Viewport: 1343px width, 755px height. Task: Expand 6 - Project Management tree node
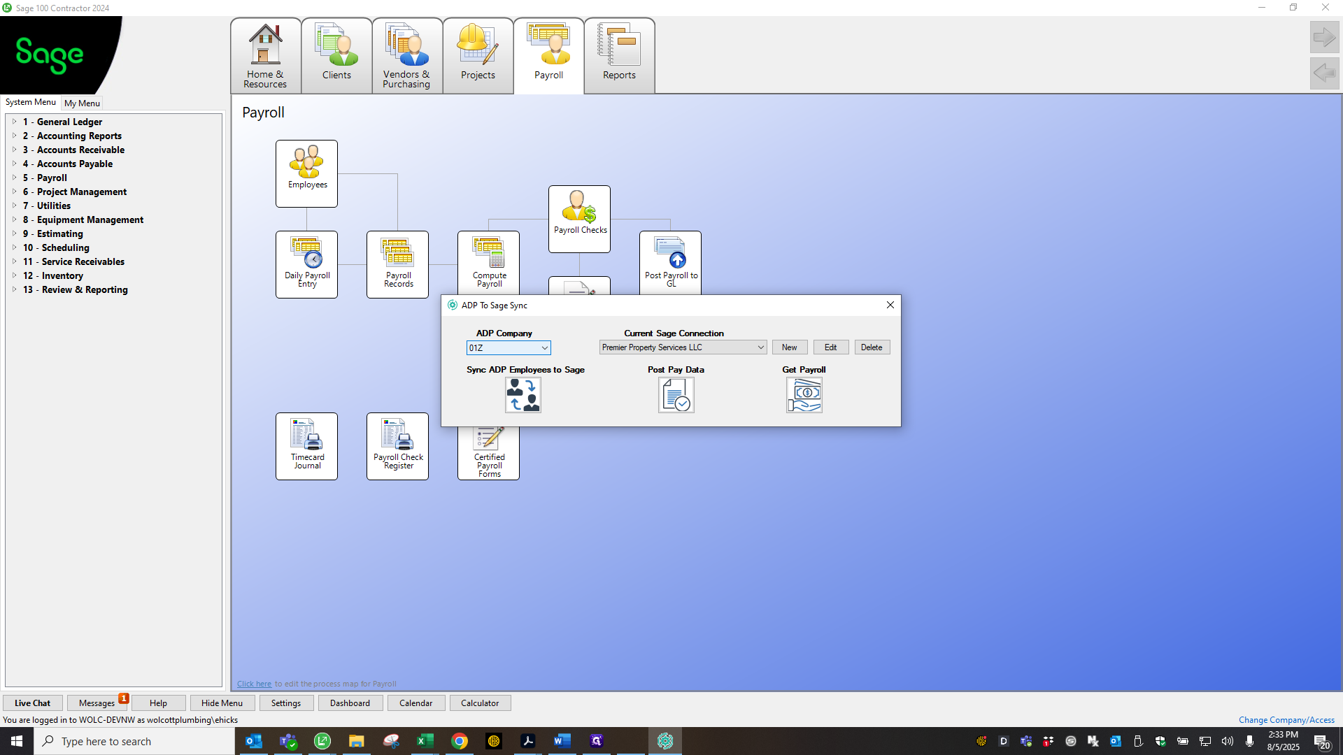pyautogui.click(x=14, y=192)
